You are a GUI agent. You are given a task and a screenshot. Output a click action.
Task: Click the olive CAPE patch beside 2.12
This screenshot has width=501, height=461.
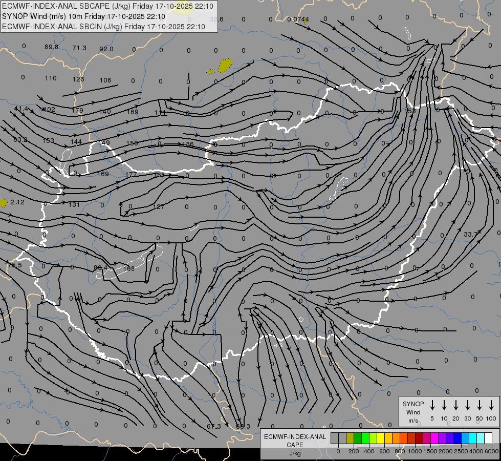[3, 203]
